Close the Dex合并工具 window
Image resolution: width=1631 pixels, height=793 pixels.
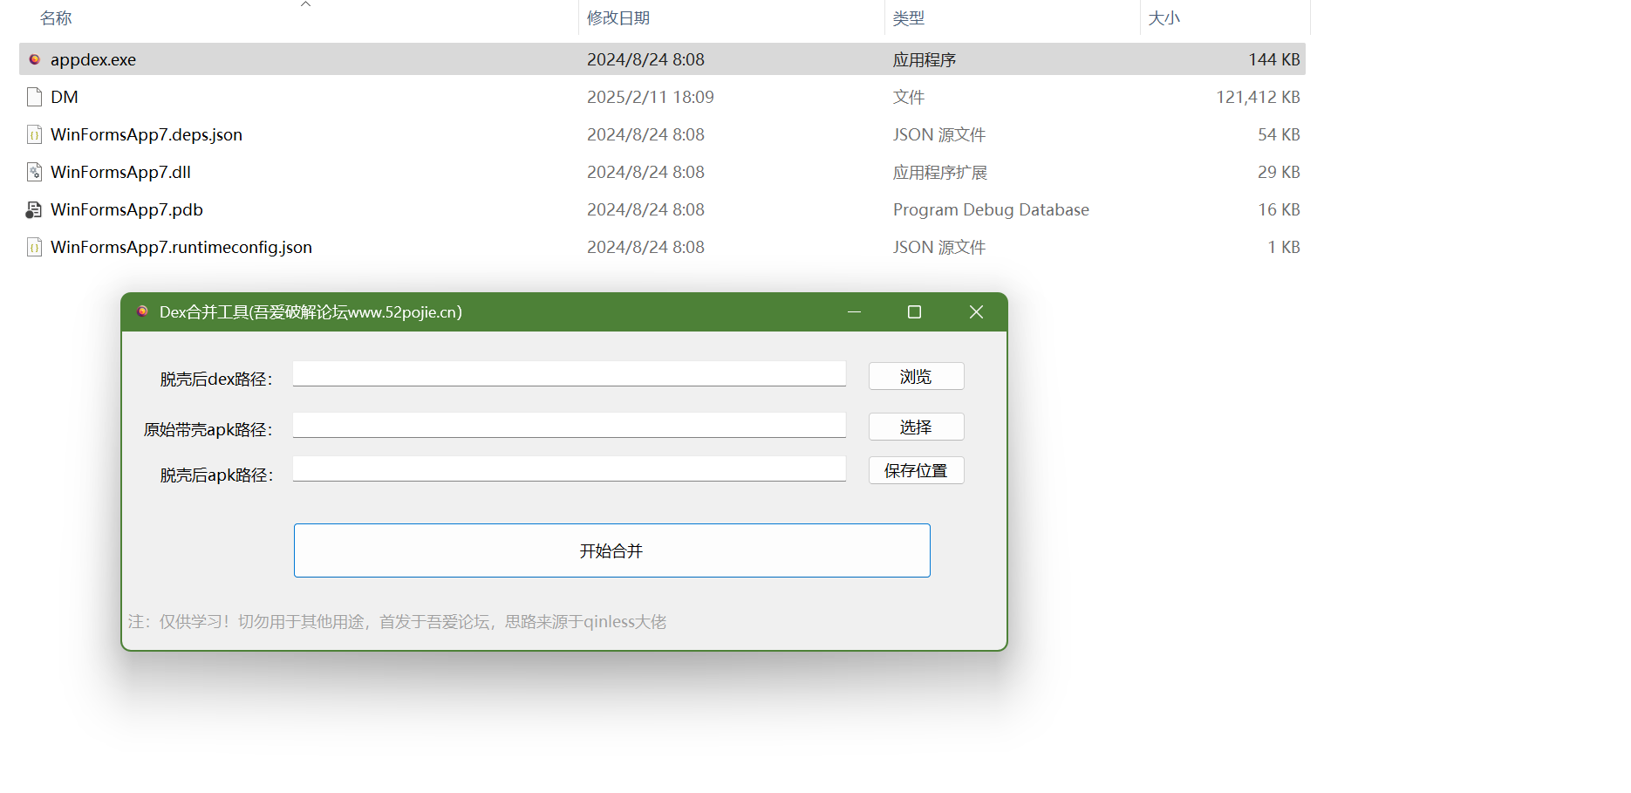pos(976,311)
